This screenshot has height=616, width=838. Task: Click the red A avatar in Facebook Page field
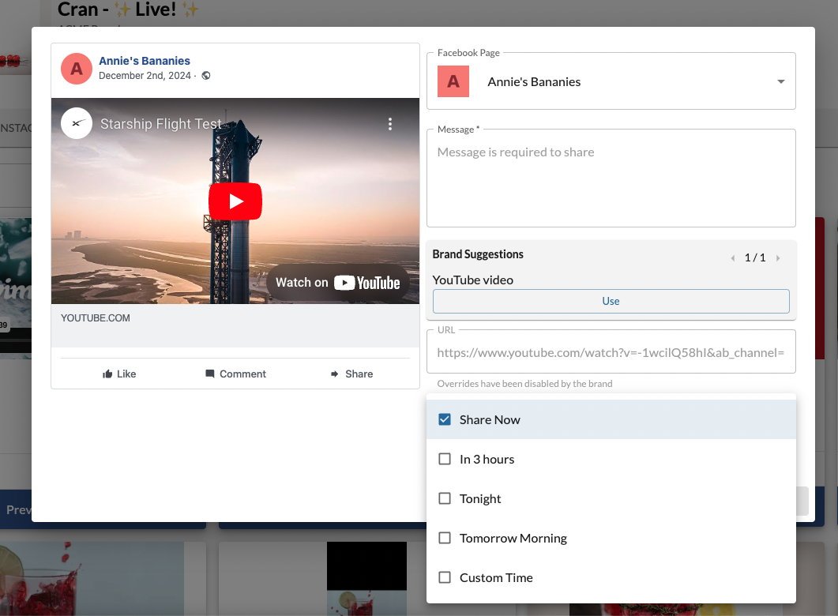[x=453, y=81]
